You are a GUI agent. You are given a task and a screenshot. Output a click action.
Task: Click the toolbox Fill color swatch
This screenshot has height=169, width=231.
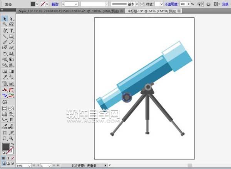point(6,147)
